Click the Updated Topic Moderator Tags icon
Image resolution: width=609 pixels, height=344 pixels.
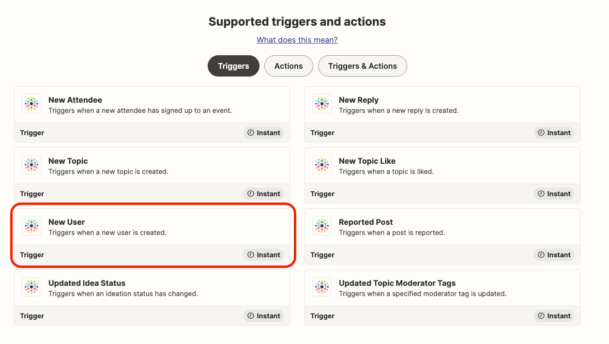[322, 287]
